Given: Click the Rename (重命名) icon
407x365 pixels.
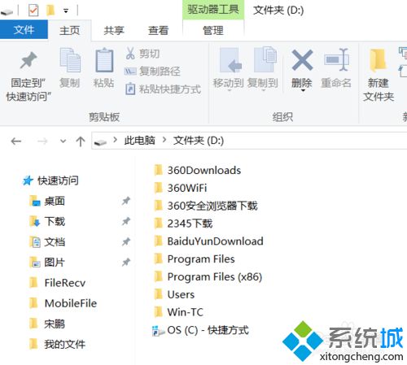Looking at the screenshot, I should point(336,59).
